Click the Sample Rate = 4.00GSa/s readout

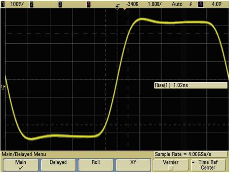pos(191,154)
